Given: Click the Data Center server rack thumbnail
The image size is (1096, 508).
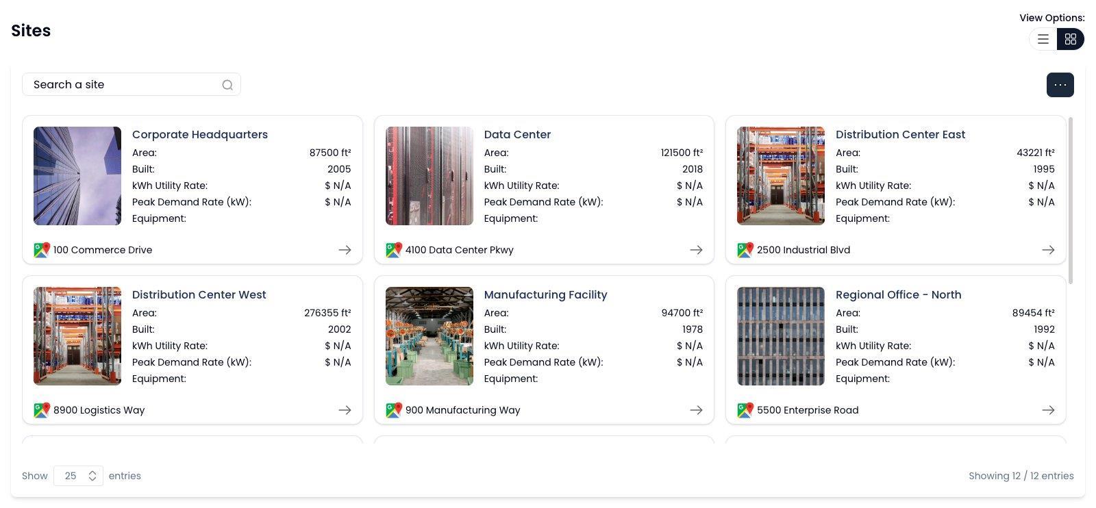Looking at the screenshot, I should click(429, 176).
